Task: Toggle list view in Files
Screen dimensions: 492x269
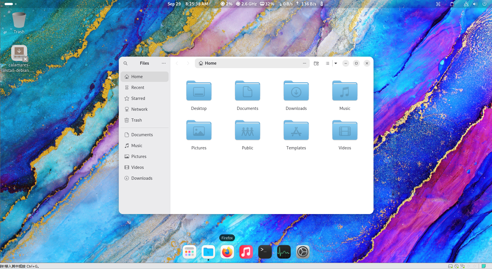Action: point(327,63)
